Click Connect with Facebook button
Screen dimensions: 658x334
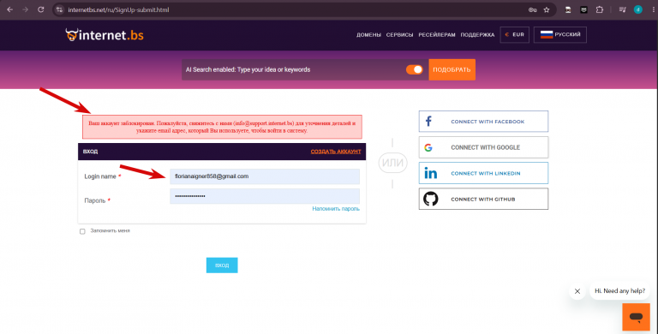coord(483,122)
